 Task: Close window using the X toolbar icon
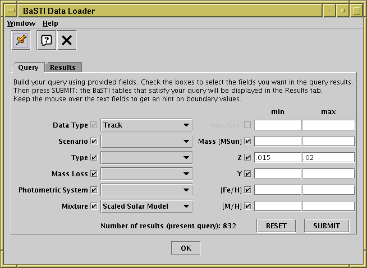click(67, 40)
